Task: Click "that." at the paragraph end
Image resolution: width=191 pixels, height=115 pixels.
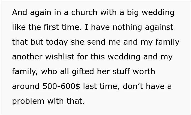Action: coord(76,101)
